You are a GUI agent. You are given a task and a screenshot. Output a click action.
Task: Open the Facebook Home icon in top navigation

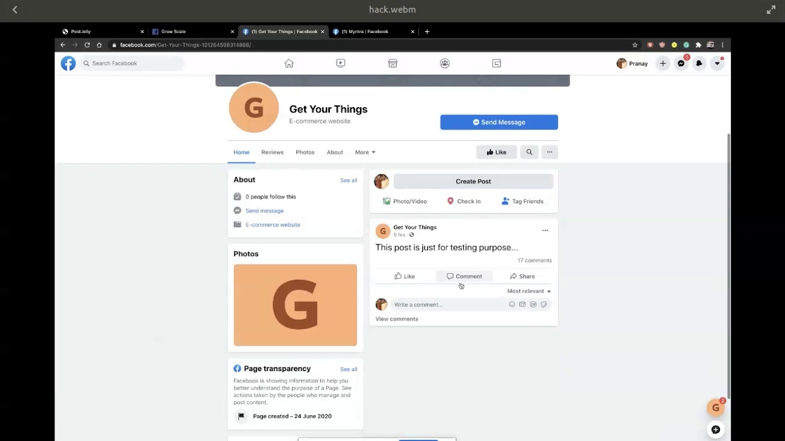289,63
